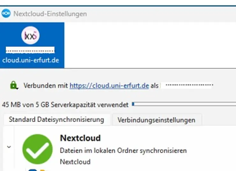Screen dimensions: 236x171
Task: Click the Nextcloud logo in title bar
Action: click(x=6, y=14)
